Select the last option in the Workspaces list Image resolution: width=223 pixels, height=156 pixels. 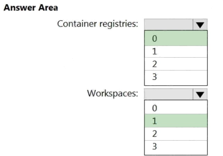(176, 146)
